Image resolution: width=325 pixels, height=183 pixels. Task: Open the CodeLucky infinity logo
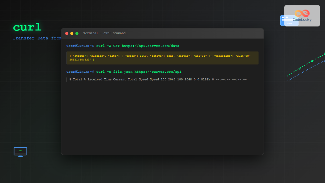[302, 13]
